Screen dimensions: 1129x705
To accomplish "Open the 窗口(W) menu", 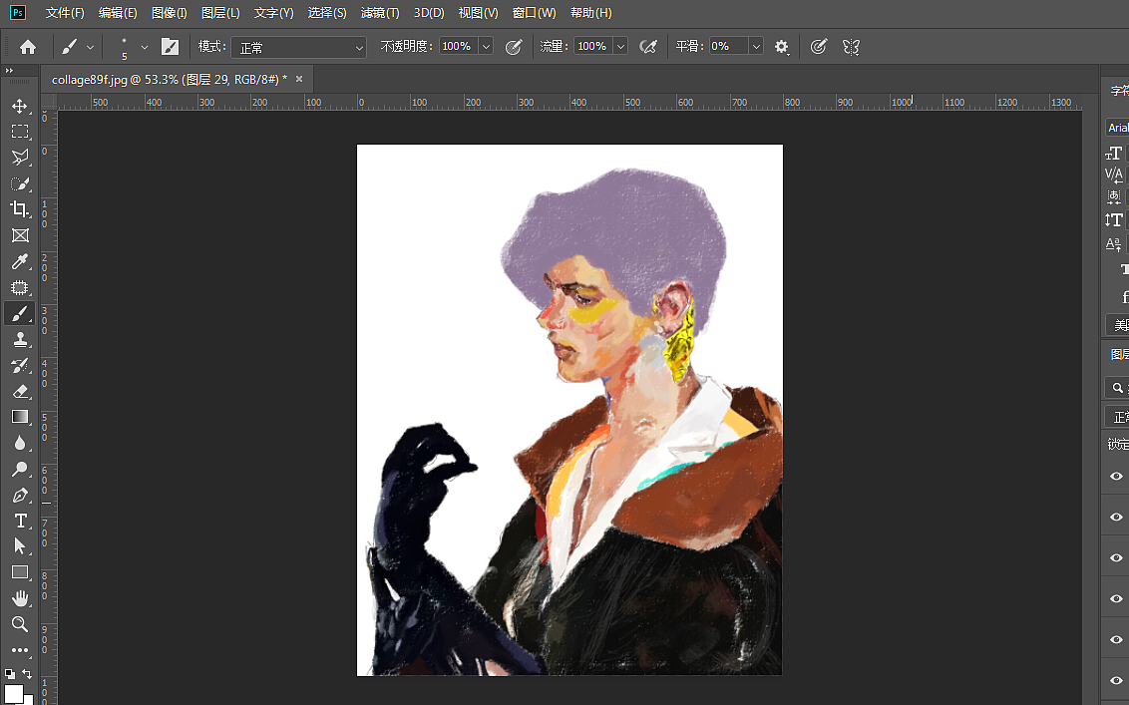I will pyautogui.click(x=534, y=13).
